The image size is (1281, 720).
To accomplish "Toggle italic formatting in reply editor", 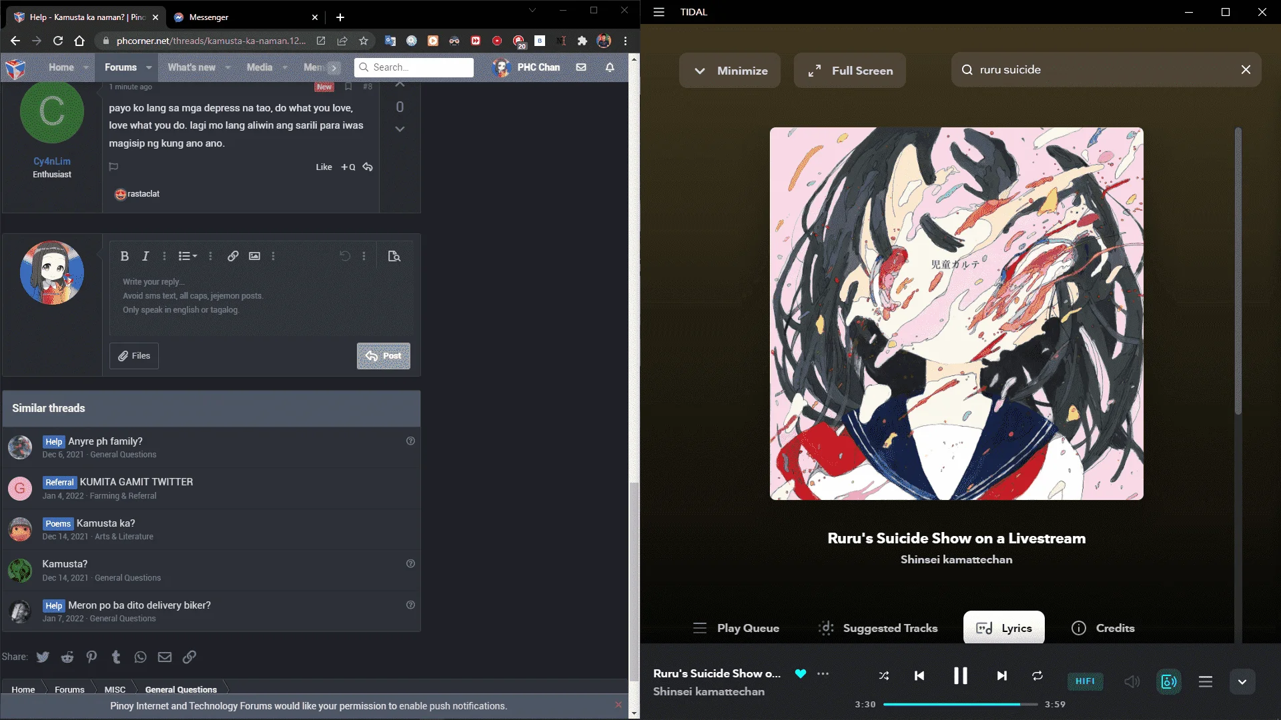I will [145, 256].
